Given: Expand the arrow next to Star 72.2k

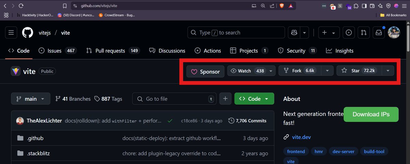Looking at the screenshot, I should 388,71.
